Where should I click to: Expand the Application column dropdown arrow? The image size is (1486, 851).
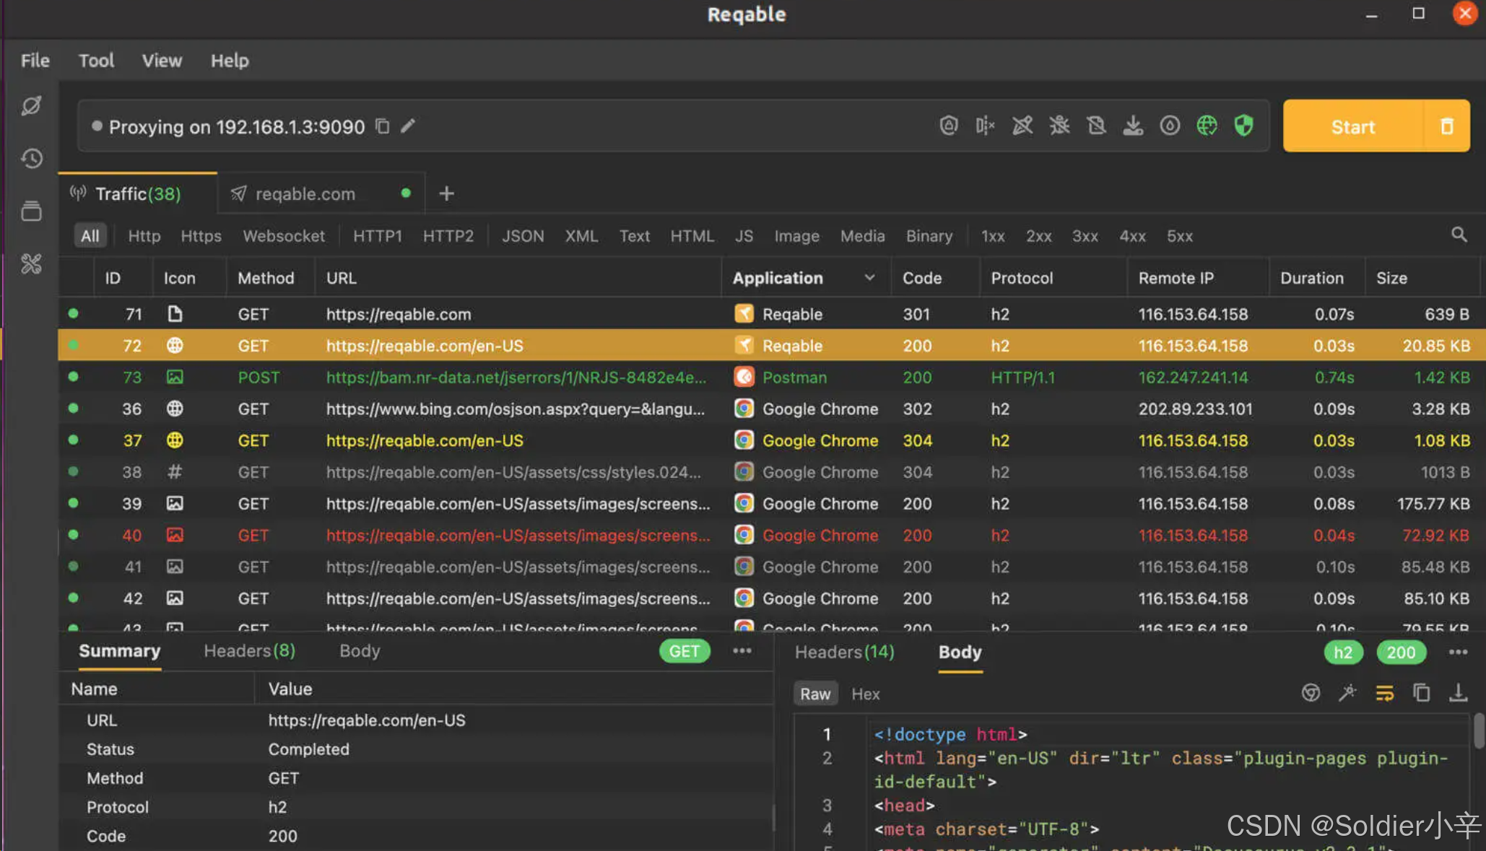pyautogui.click(x=869, y=278)
